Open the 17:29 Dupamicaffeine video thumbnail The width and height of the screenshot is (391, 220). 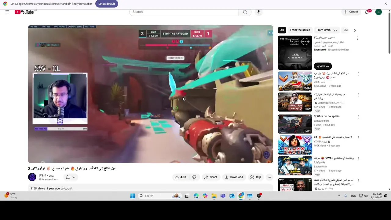(295, 102)
